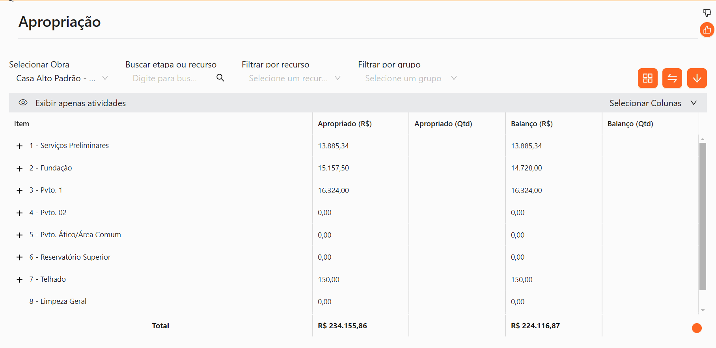
Task: Expand the Serviços Preliminares row
Action: click(x=19, y=146)
